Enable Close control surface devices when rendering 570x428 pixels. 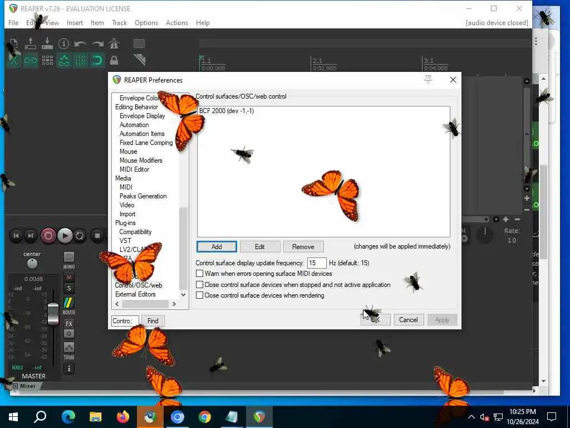pyautogui.click(x=200, y=295)
